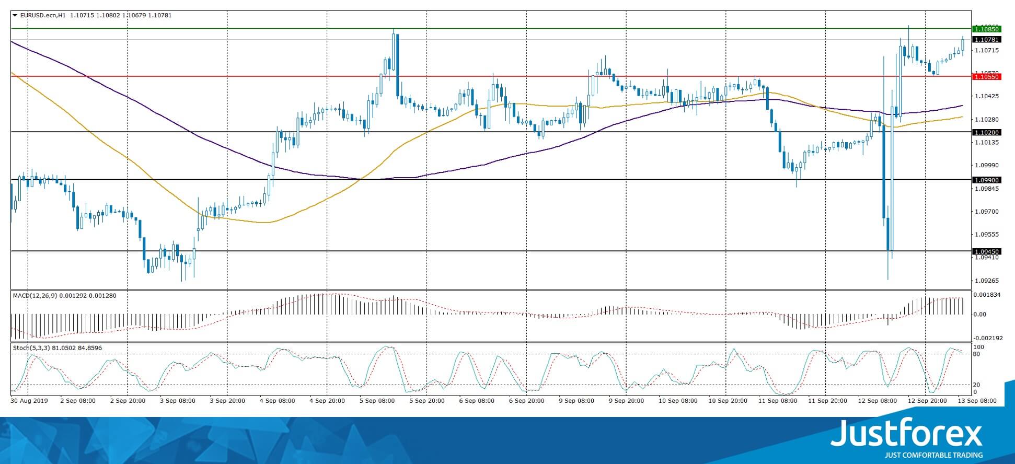Click the 1.10200 horizontal line price tag
The width and height of the screenshot is (1015, 464).
click(986, 133)
